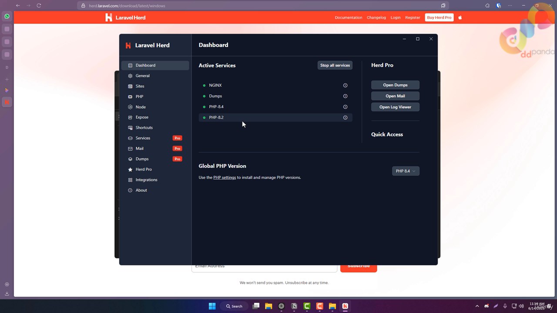The height and width of the screenshot is (313, 557).
Task: Click the Shortcuts sidebar icon
Action: (x=130, y=128)
